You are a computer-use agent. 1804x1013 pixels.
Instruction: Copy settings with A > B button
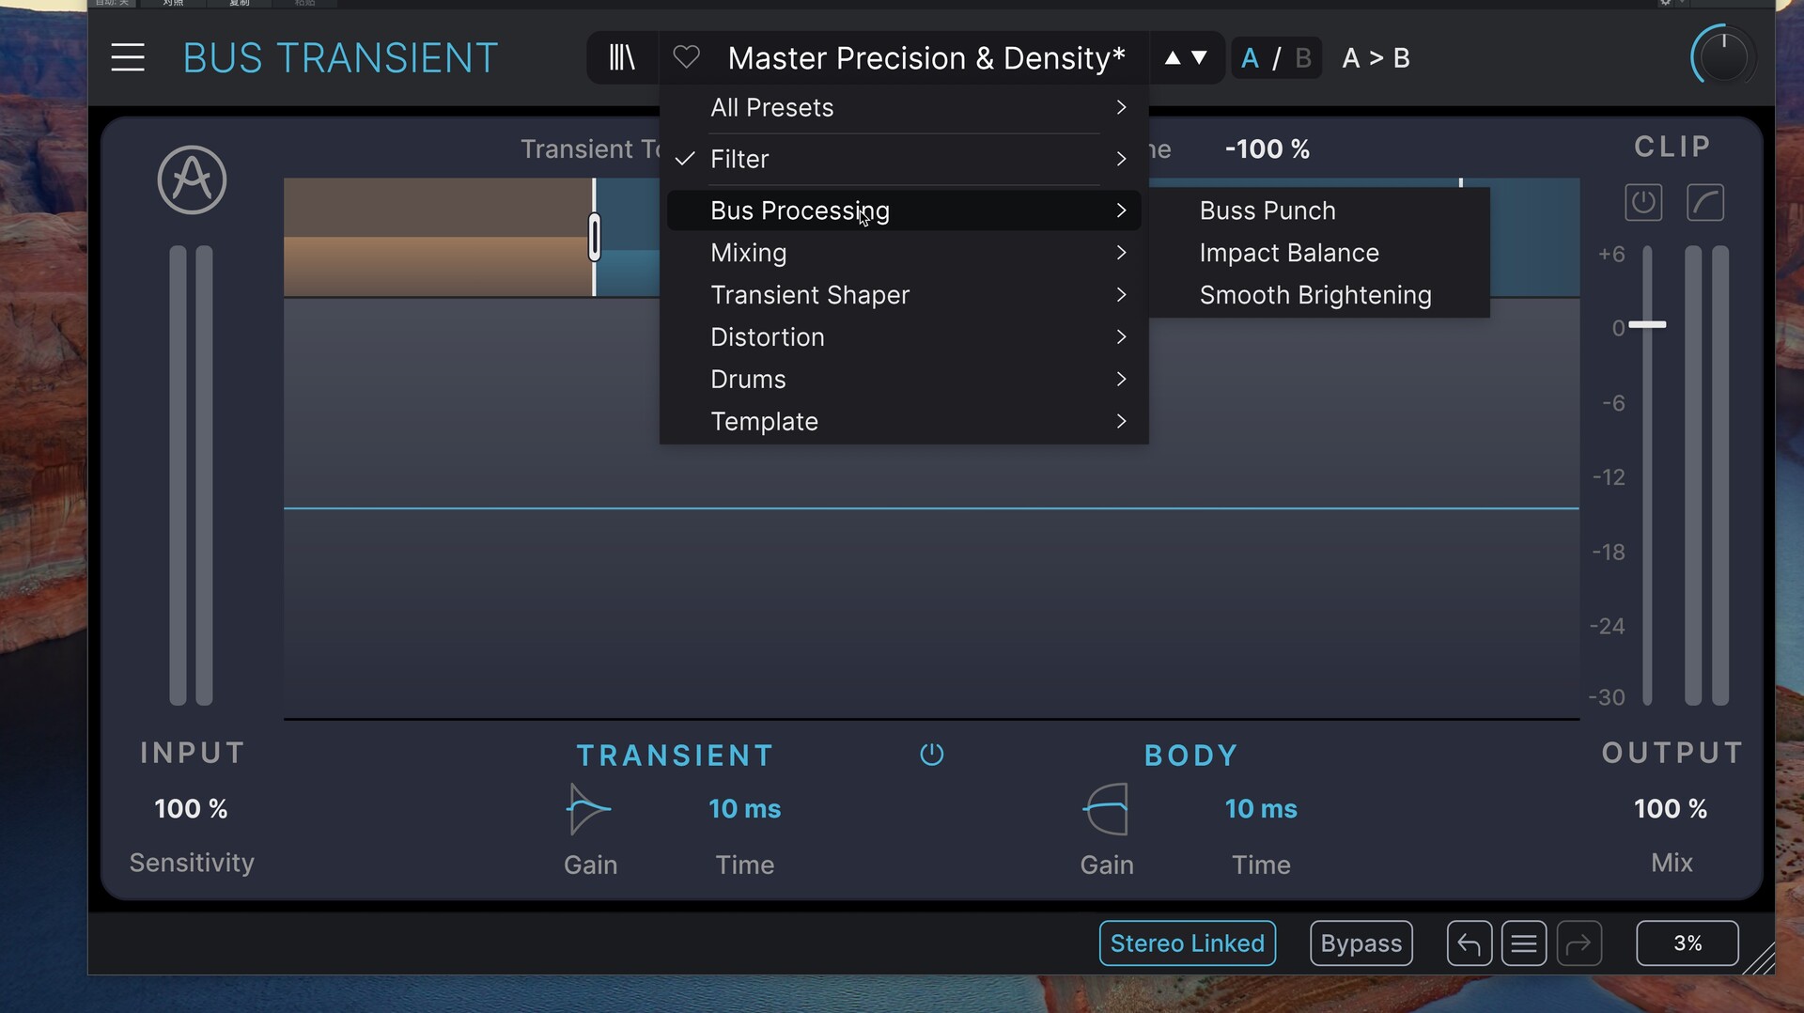[x=1376, y=58]
